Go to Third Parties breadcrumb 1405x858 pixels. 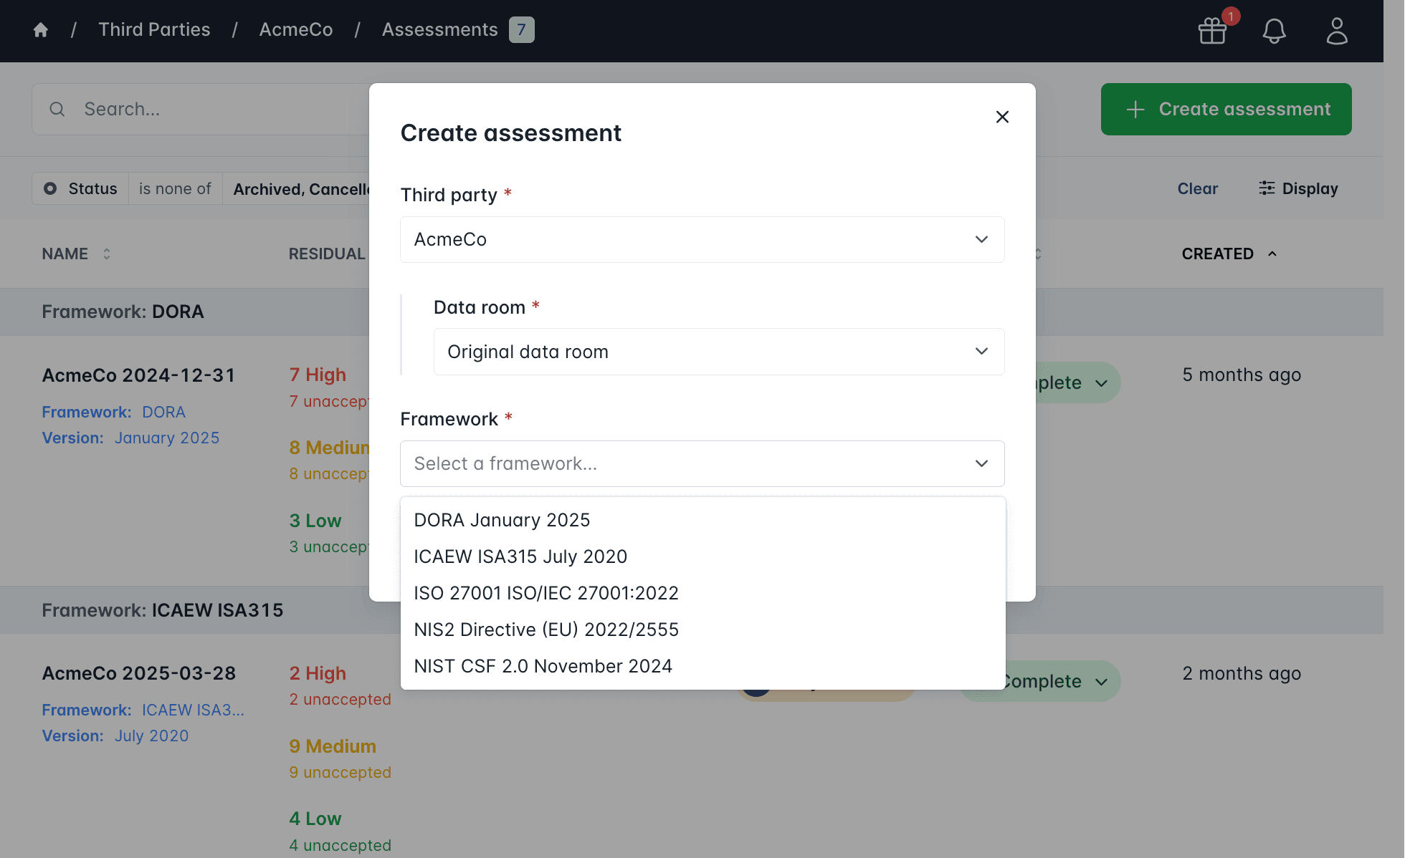click(154, 30)
